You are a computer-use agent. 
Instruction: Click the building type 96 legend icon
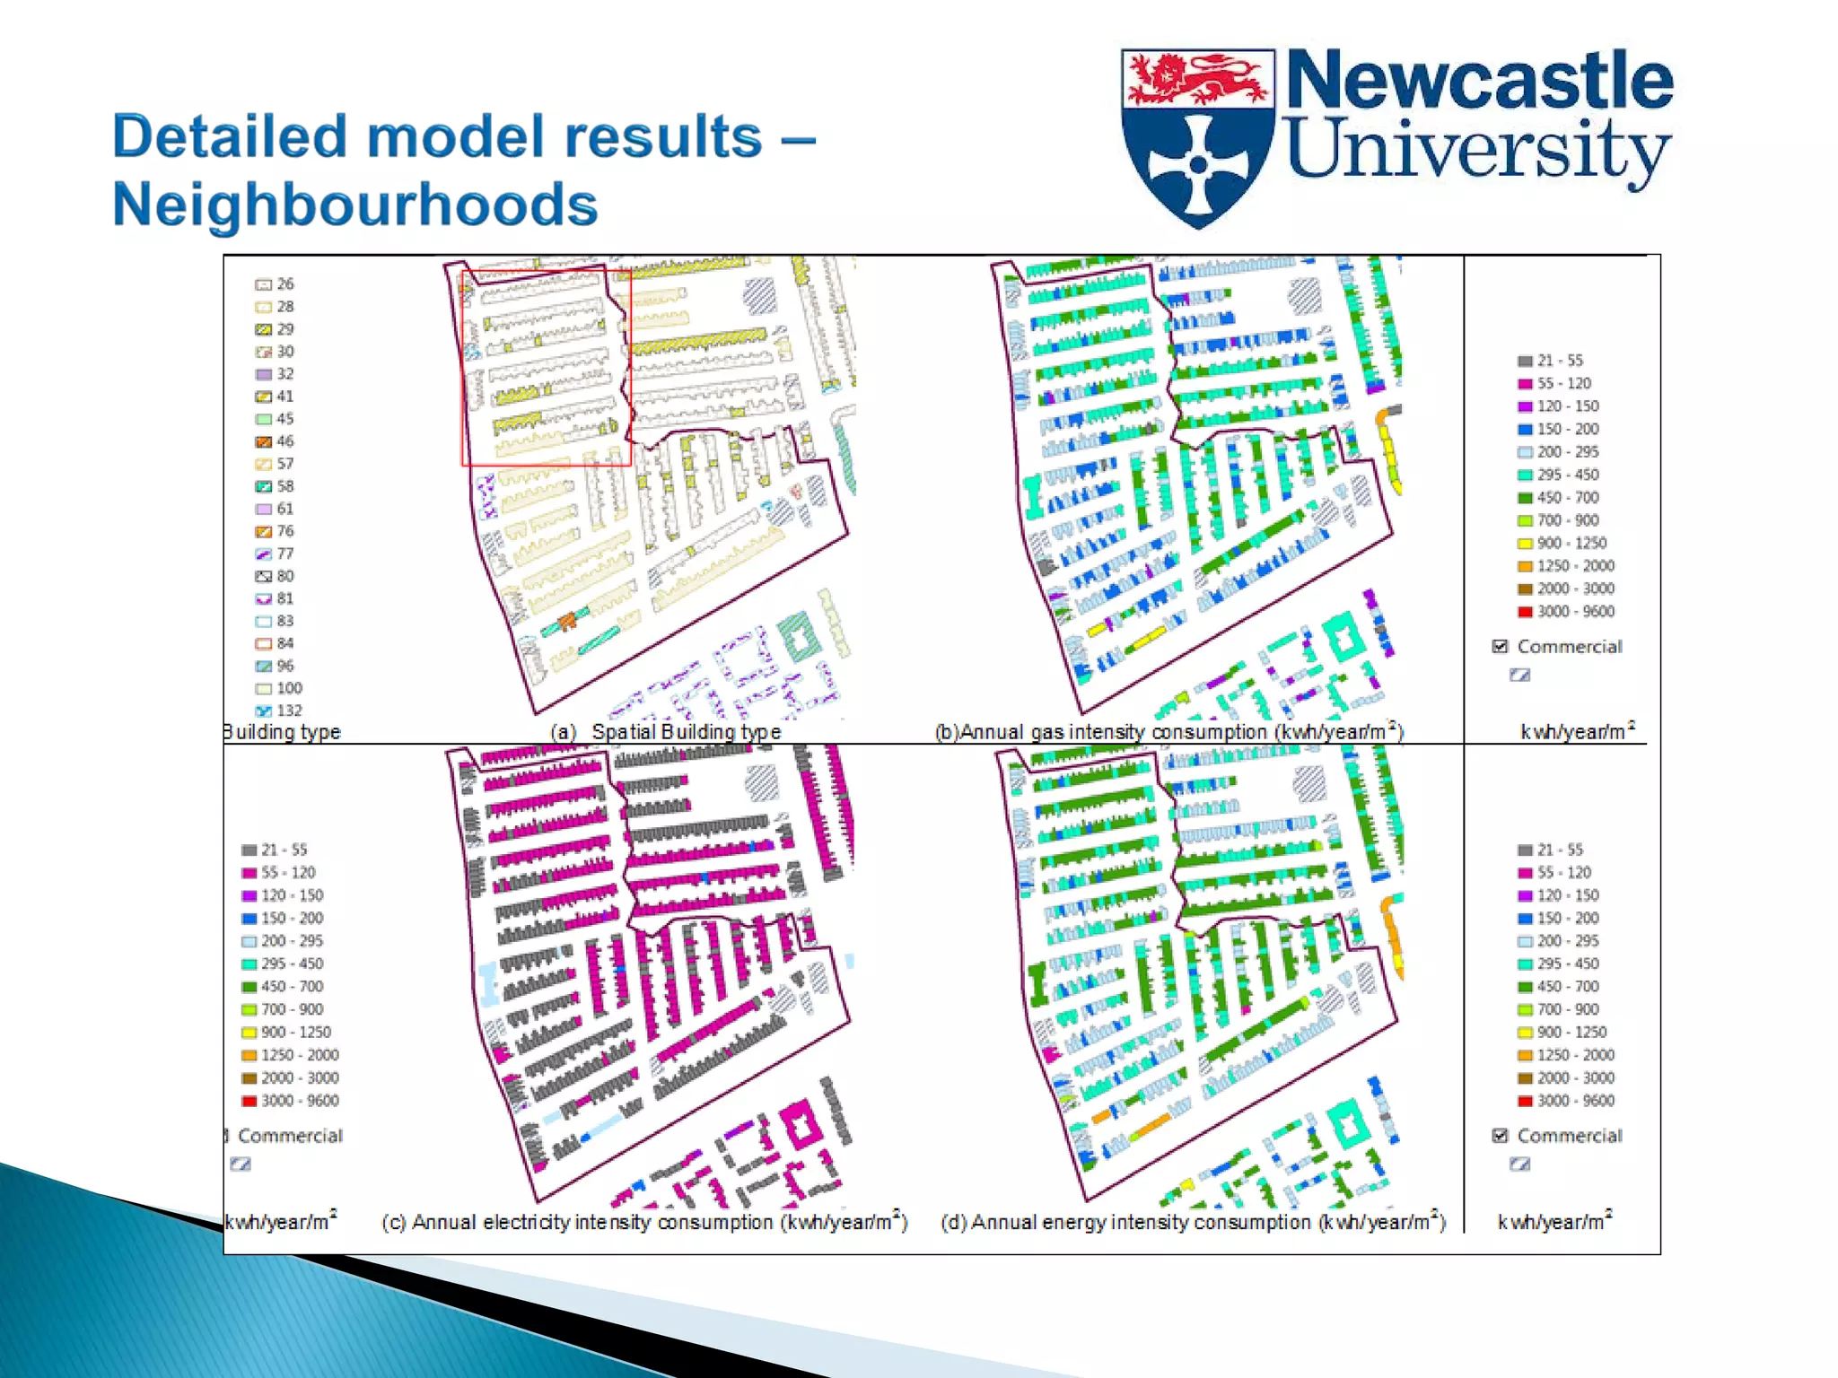point(263,666)
